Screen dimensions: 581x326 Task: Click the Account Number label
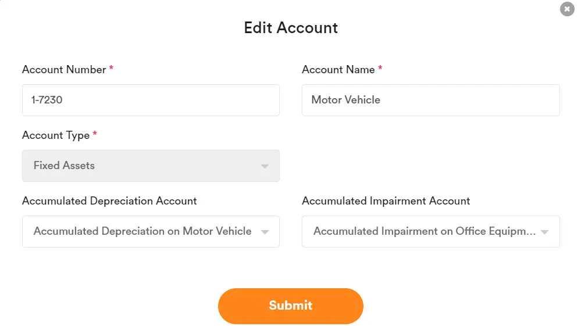pyautogui.click(x=64, y=70)
